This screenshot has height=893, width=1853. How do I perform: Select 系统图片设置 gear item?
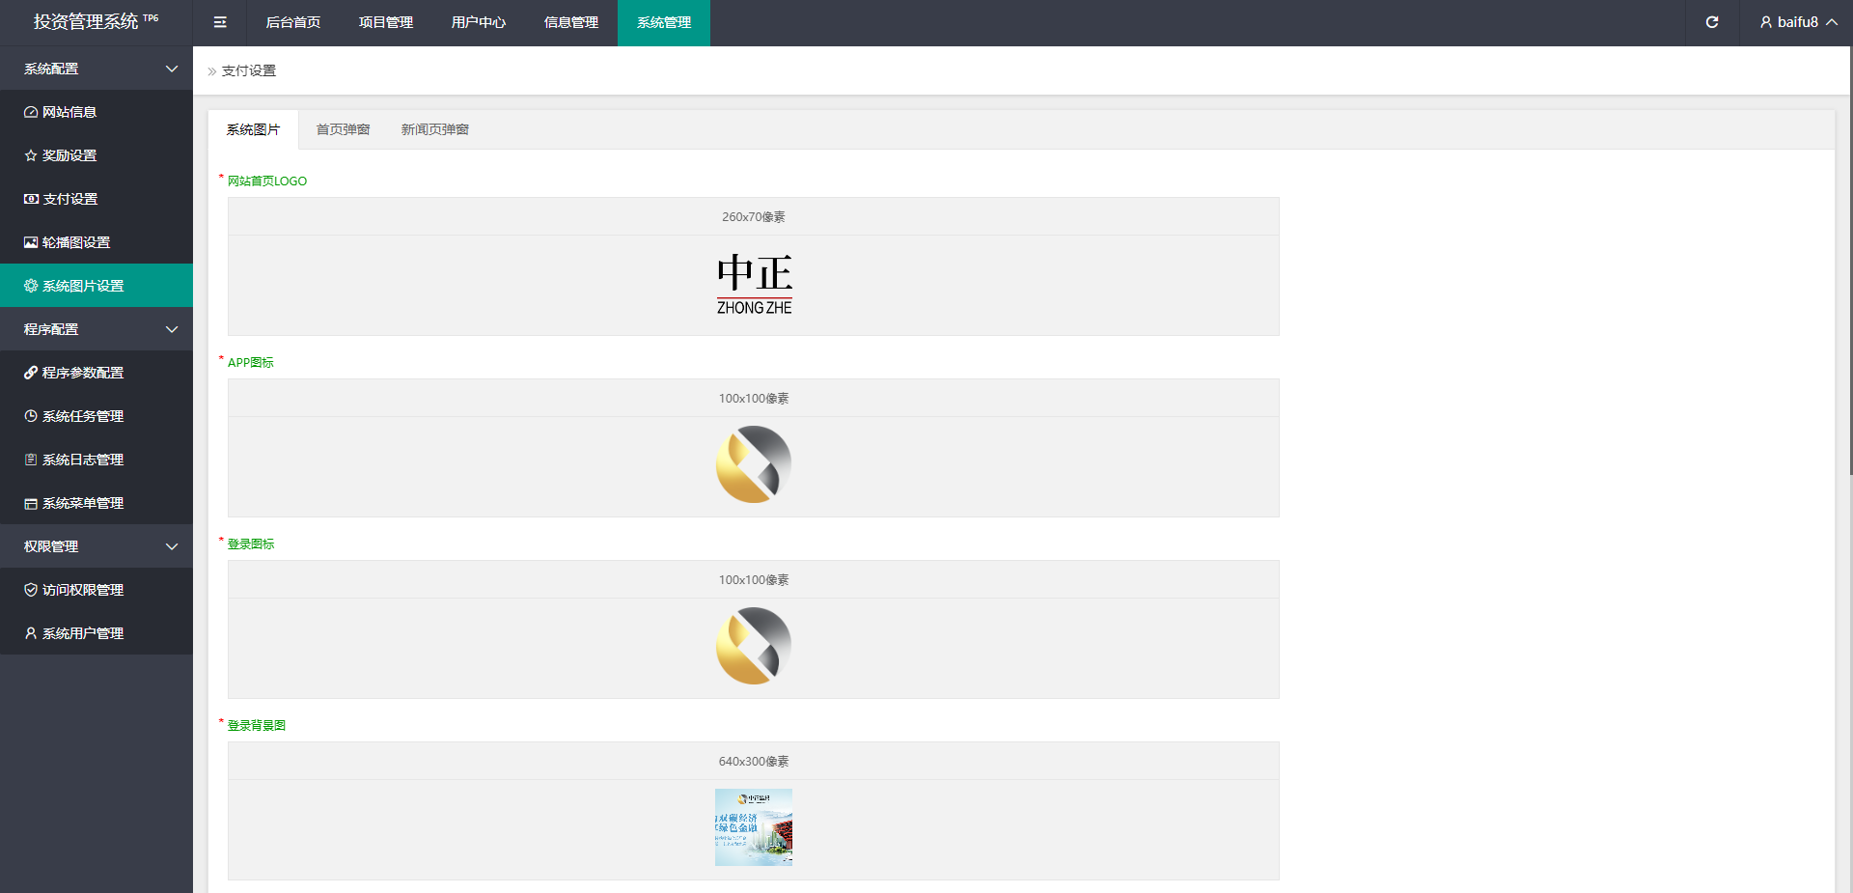click(83, 286)
